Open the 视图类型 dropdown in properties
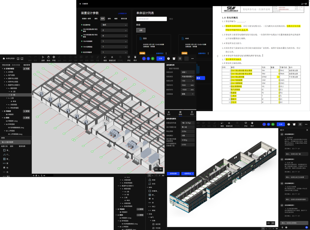This screenshot has height=230, width=310. point(188,77)
